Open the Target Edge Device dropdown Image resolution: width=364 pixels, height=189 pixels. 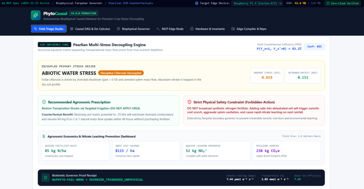(x=257, y=3)
